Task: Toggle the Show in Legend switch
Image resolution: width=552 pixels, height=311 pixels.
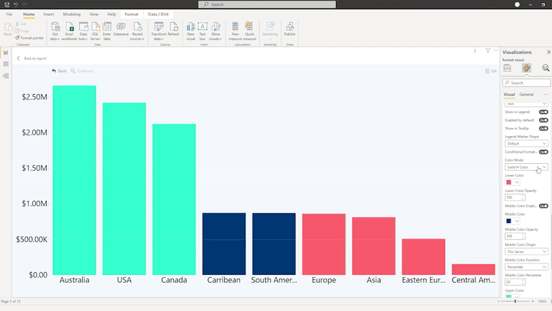Action: coord(543,111)
